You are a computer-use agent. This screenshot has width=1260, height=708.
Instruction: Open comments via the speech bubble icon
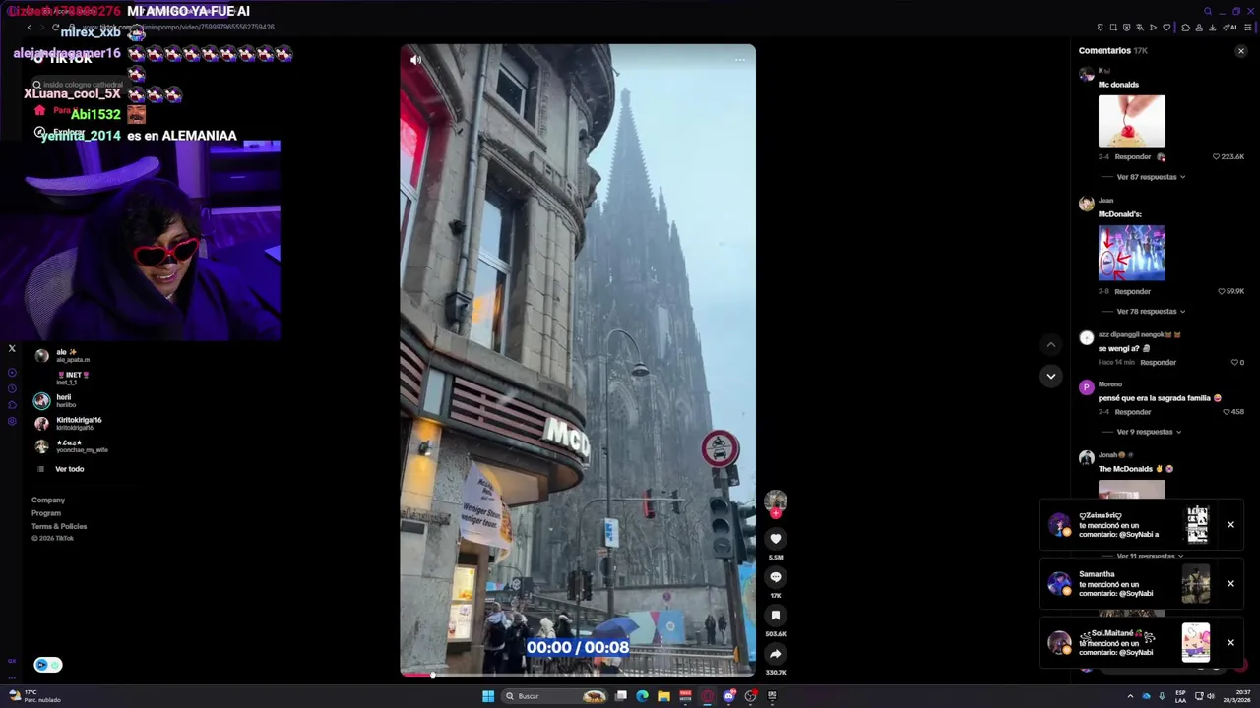tap(776, 577)
